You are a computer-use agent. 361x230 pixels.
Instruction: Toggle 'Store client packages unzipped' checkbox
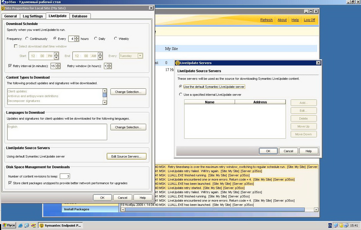click(10, 183)
